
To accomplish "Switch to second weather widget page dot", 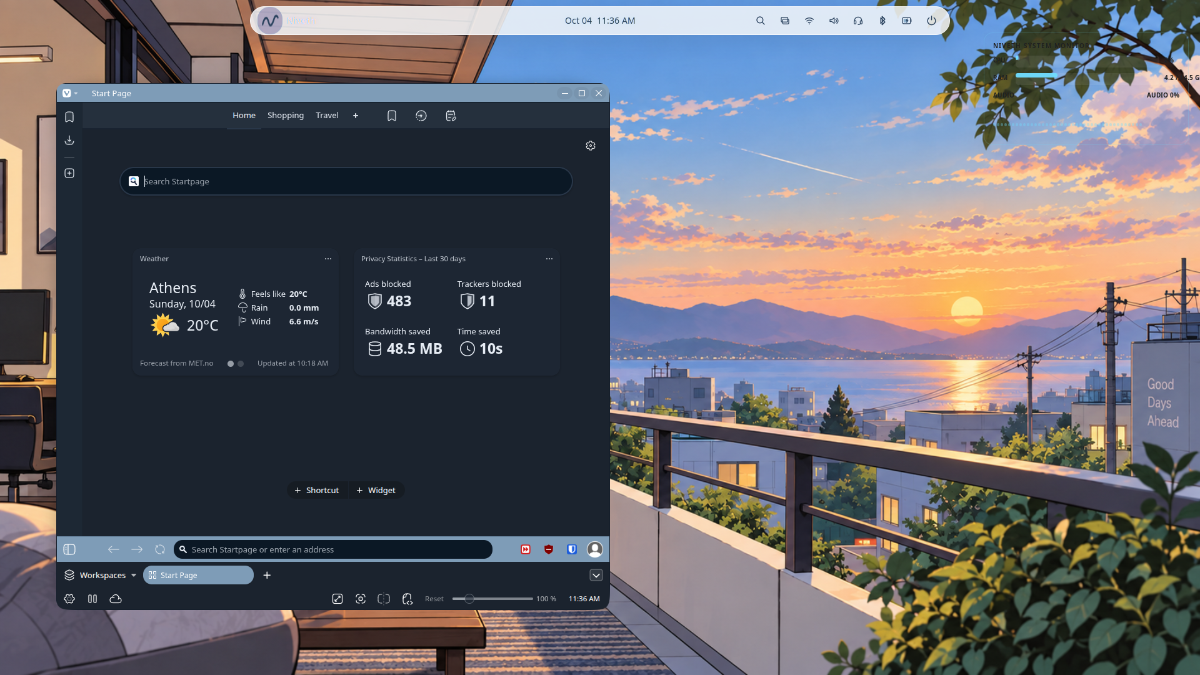I will [241, 364].
